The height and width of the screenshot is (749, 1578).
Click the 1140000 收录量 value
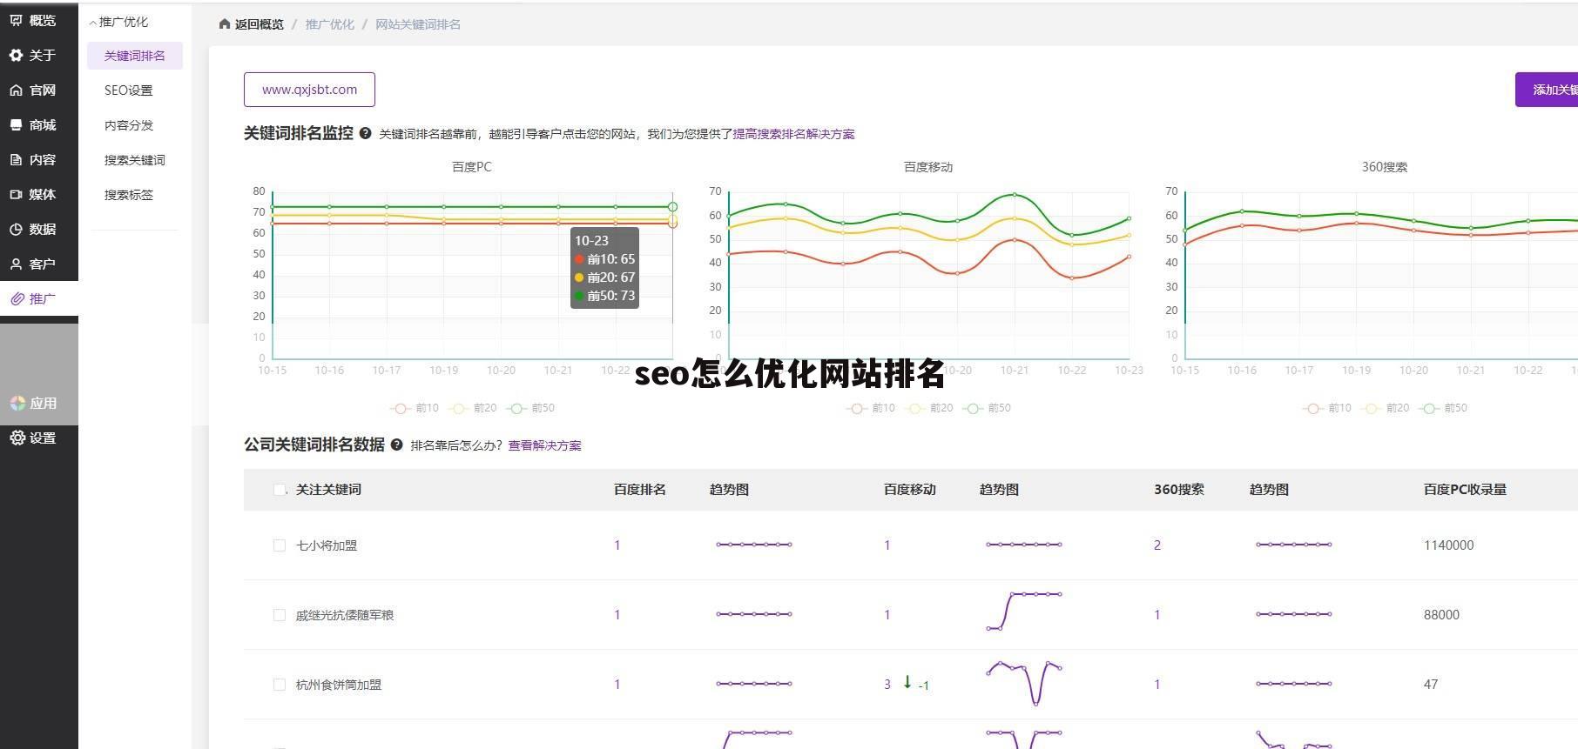(x=1449, y=545)
